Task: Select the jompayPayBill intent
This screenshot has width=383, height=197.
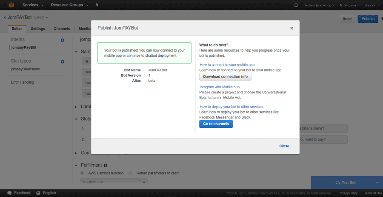Action: pyautogui.click(x=23, y=47)
